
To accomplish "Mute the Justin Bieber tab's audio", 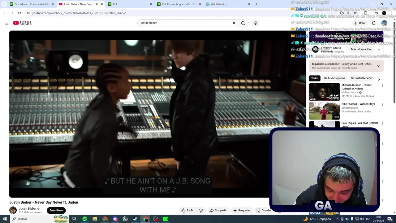I will pos(97,4).
